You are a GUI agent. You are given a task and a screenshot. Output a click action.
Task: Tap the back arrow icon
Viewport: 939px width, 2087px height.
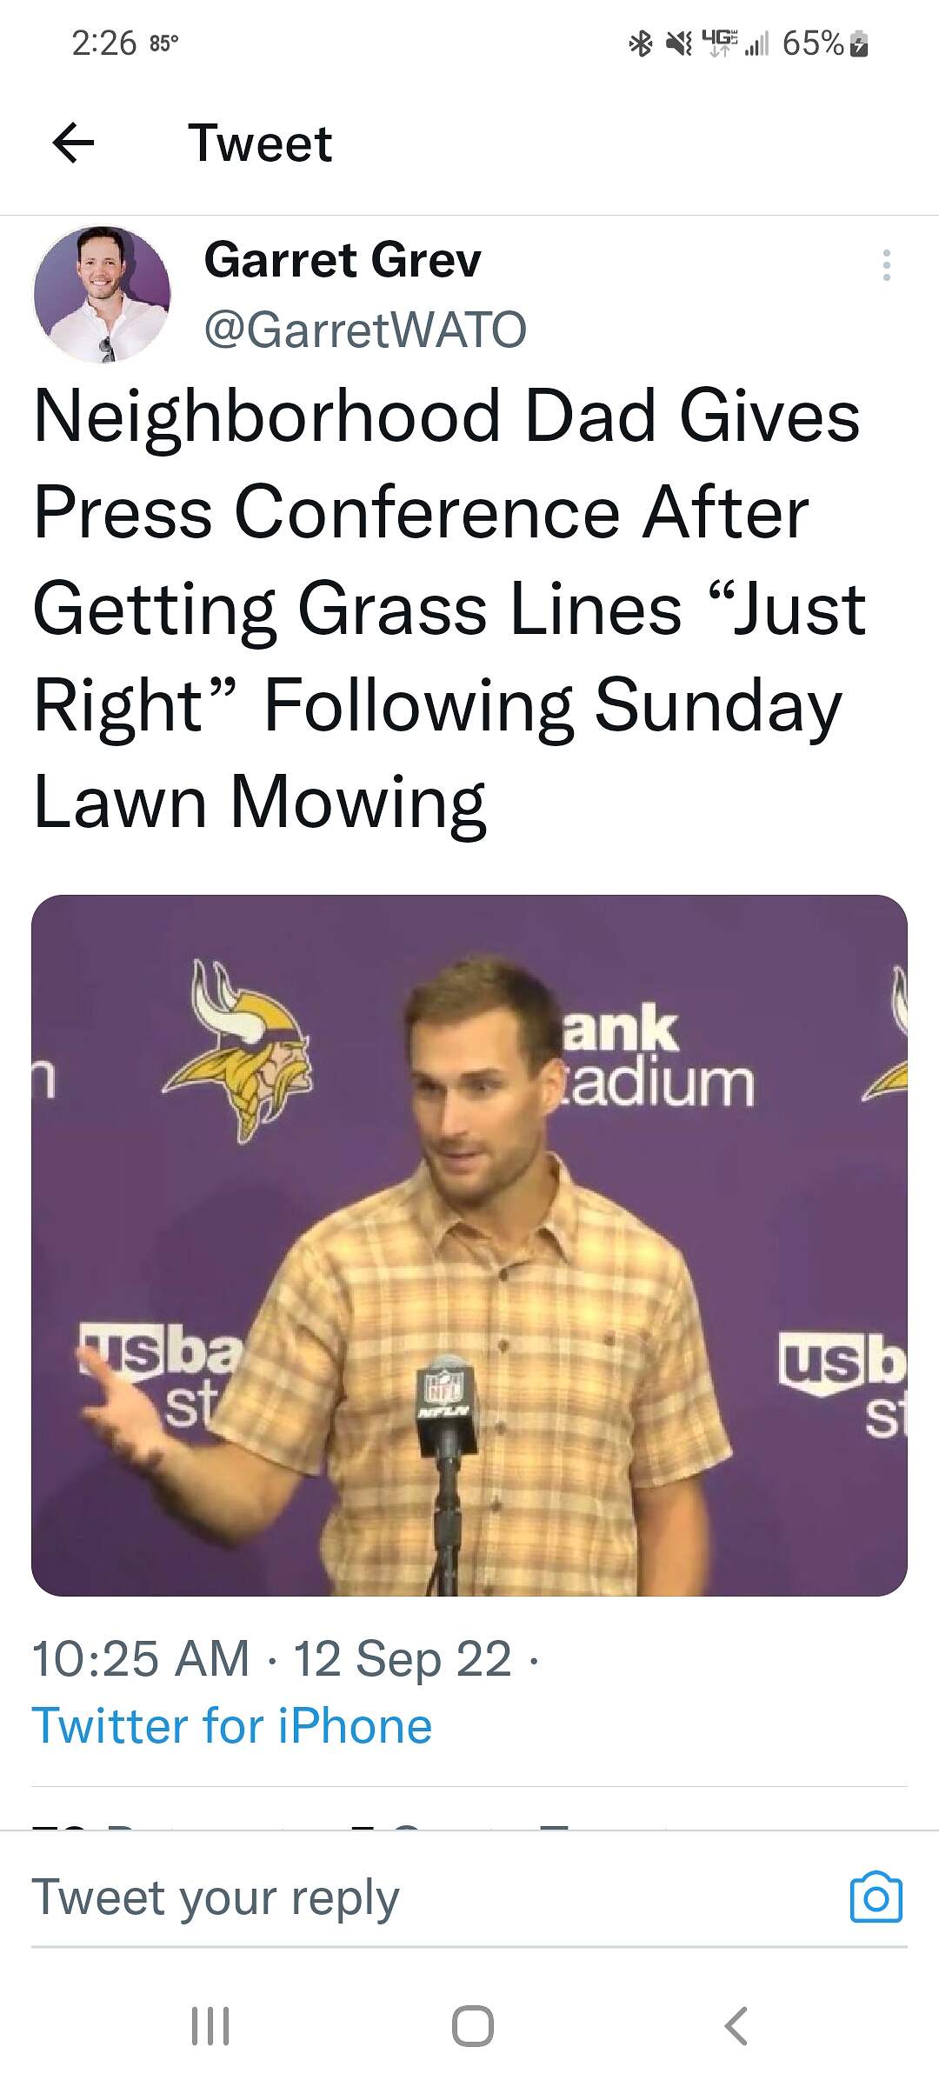(x=74, y=143)
